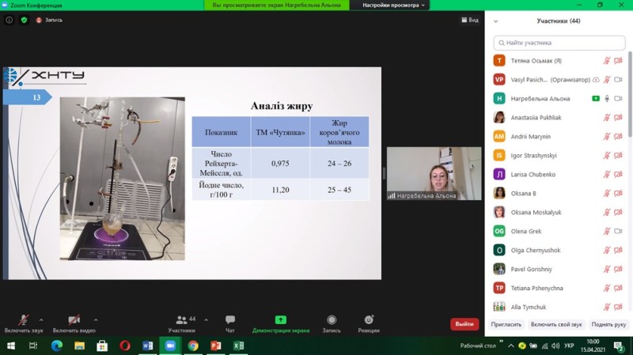
Task: Open Opera browser from taskbar
Action: pyautogui.click(x=125, y=346)
